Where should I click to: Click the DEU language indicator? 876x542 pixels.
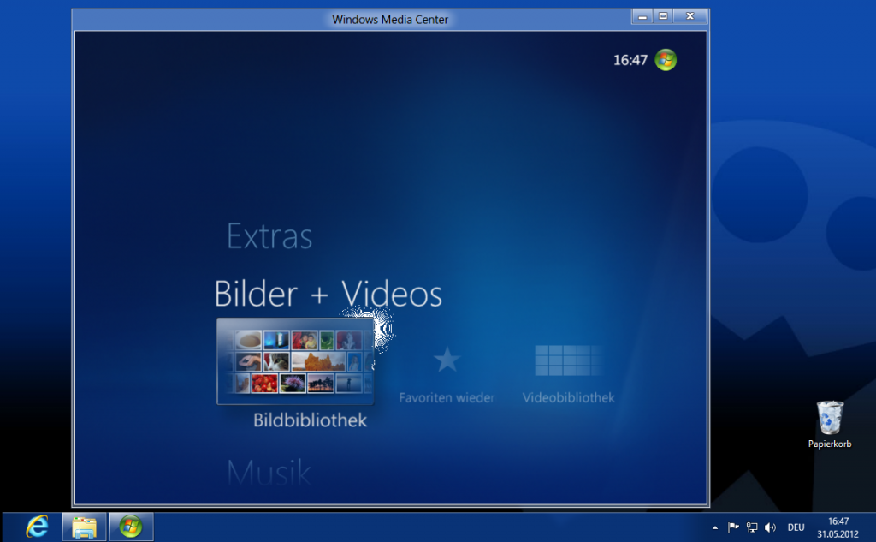pos(795,527)
